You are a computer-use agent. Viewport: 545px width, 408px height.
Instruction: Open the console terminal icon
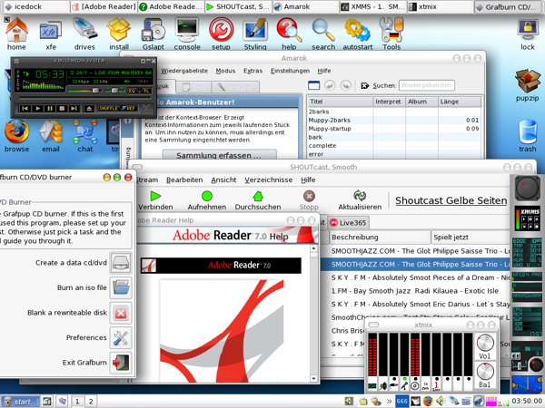[x=187, y=34]
